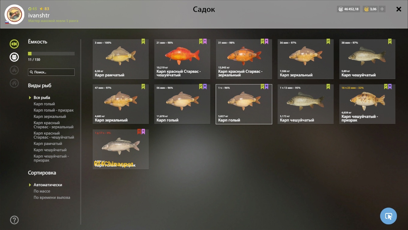
Task: Filter by "Карп голый - призрак" species
Action: pyautogui.click(x=54, y=110)
